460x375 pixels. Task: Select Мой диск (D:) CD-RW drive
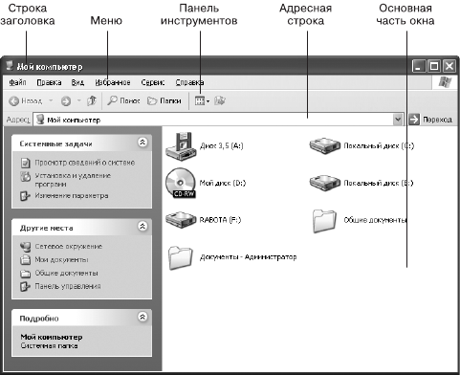coord(206,183)
